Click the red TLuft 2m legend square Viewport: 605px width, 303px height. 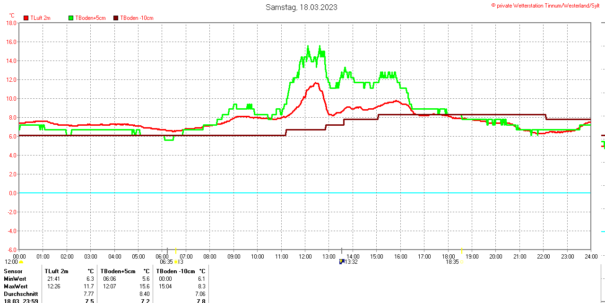26,18
